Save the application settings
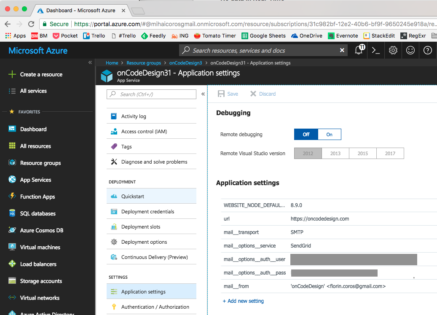 pos(228,94)
